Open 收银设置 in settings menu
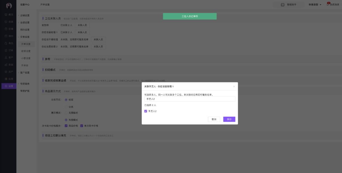Viewport: 342px width, 173px height. (26, 51)
